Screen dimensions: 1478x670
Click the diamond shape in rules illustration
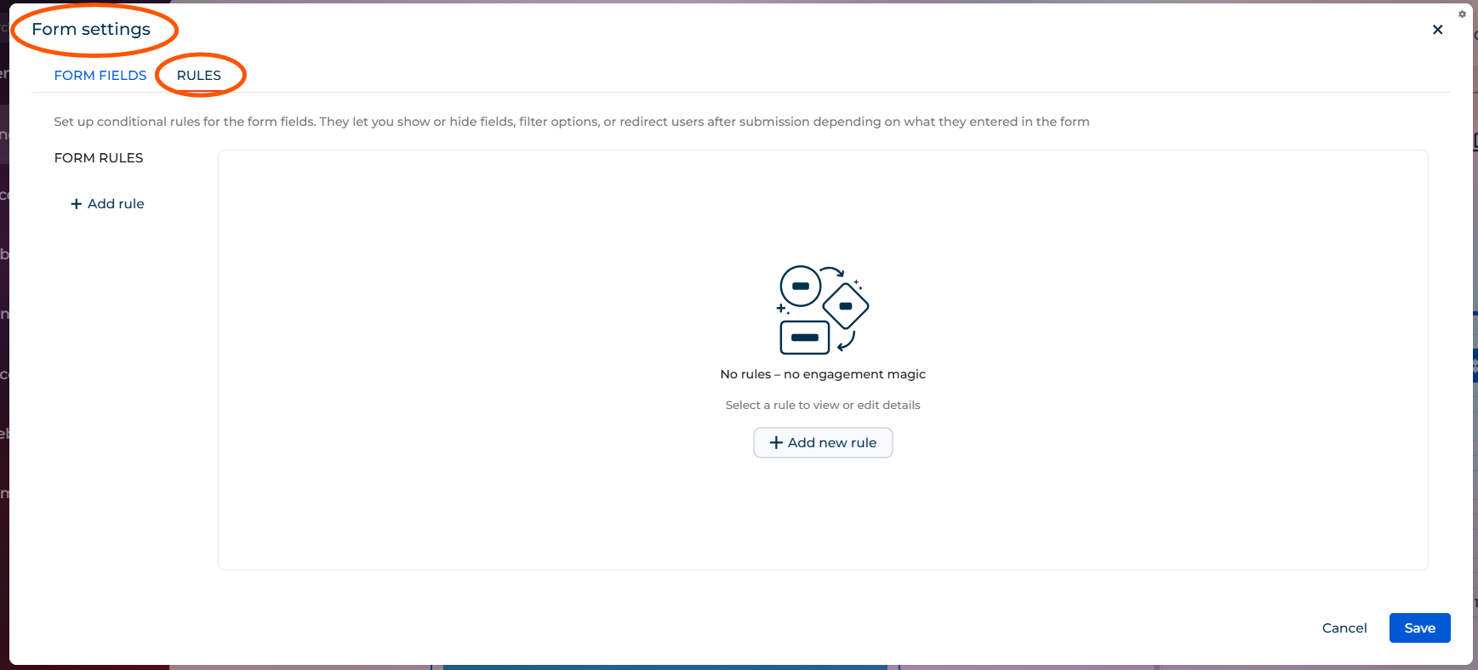(x=846, y=306)
